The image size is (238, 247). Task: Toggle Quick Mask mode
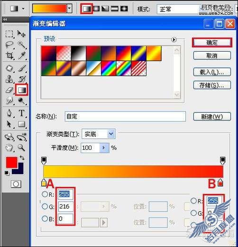[16, 184]
